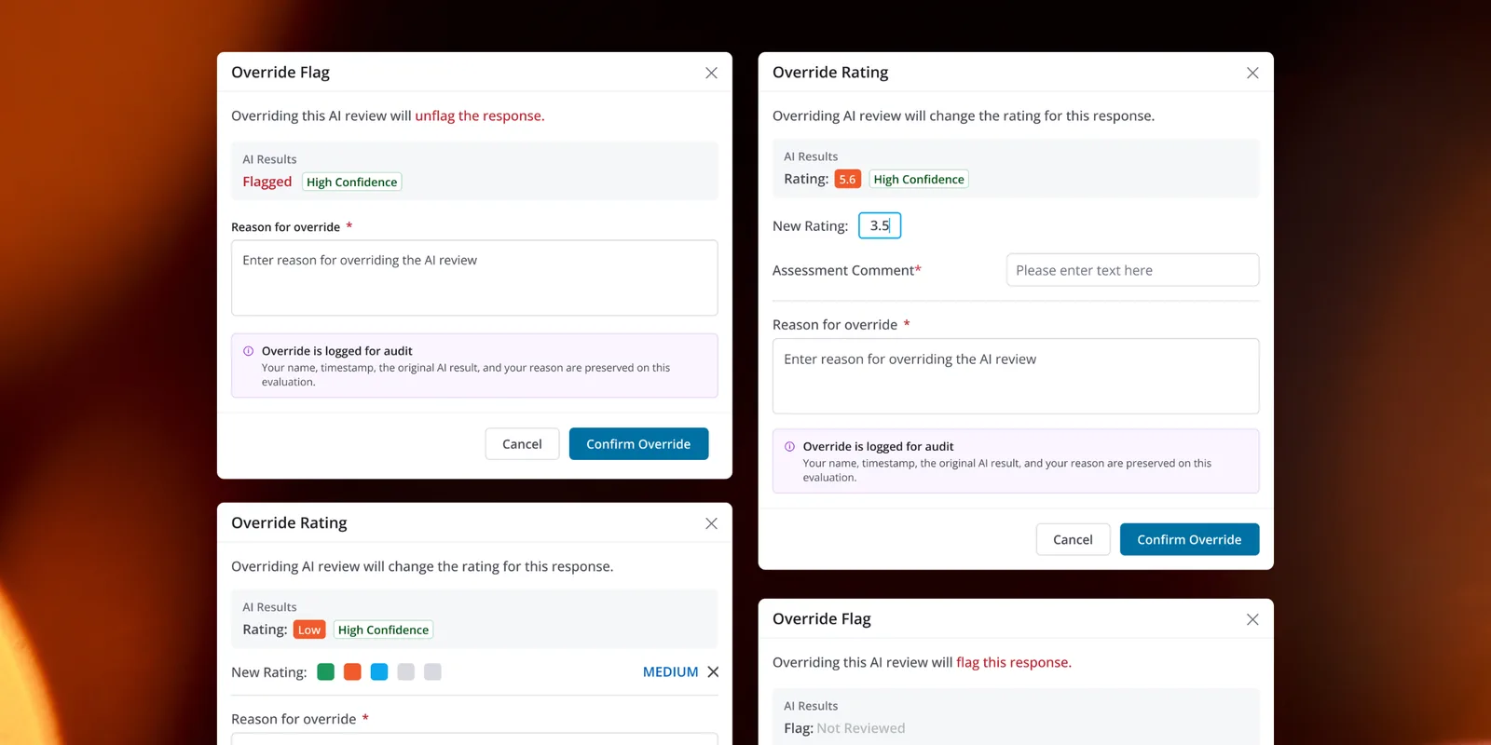
Task: Focus the New Rating field showing 3.5
Action: point(880,225)
